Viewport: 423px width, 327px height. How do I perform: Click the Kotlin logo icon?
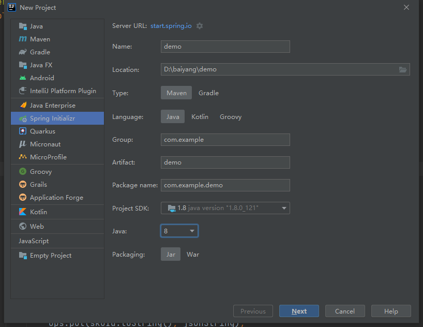click(23, 212)
